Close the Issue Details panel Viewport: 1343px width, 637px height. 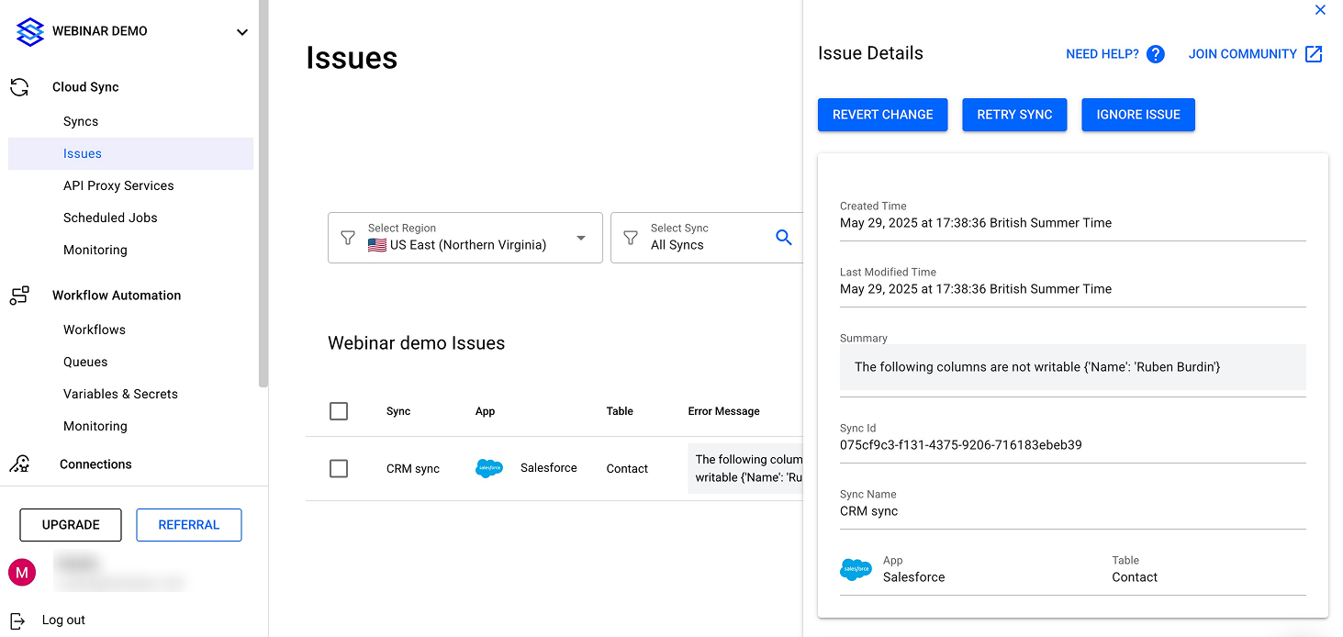click(1320, 10)
